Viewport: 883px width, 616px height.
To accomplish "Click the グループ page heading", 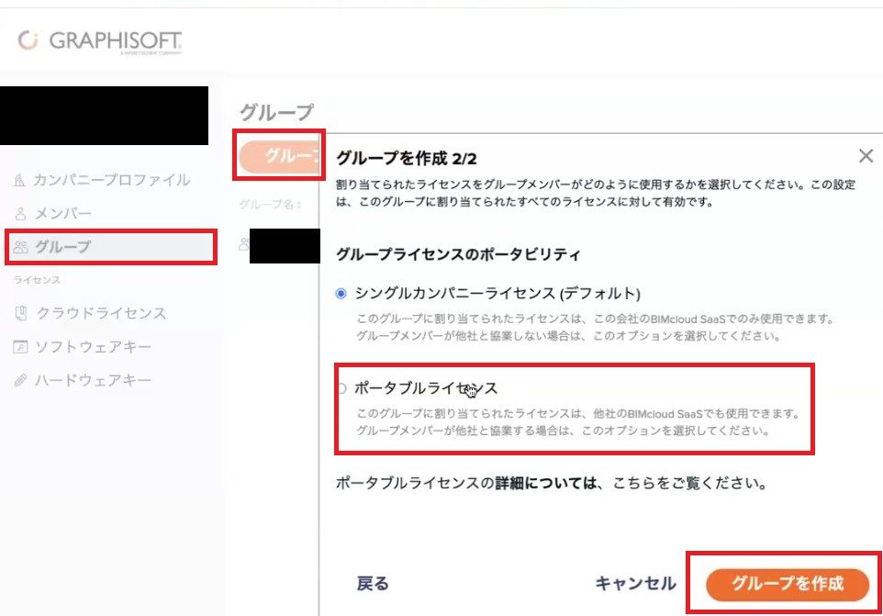I will [x=276, y=111].
